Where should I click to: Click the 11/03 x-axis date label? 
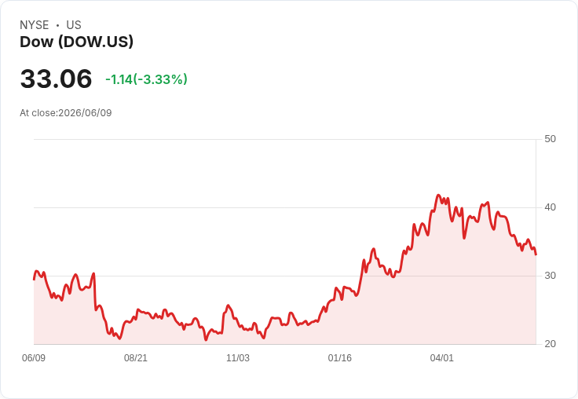click(x=238, y=357)
